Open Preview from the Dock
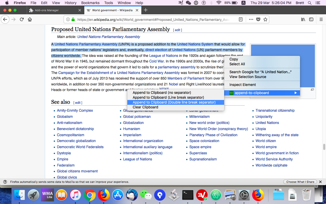 click(230, 195)
